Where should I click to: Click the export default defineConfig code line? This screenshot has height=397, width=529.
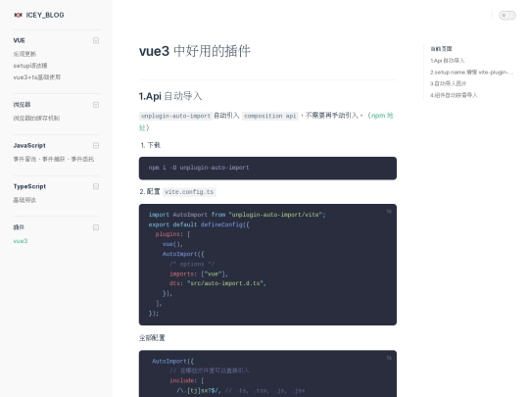[x=199, y=224]
